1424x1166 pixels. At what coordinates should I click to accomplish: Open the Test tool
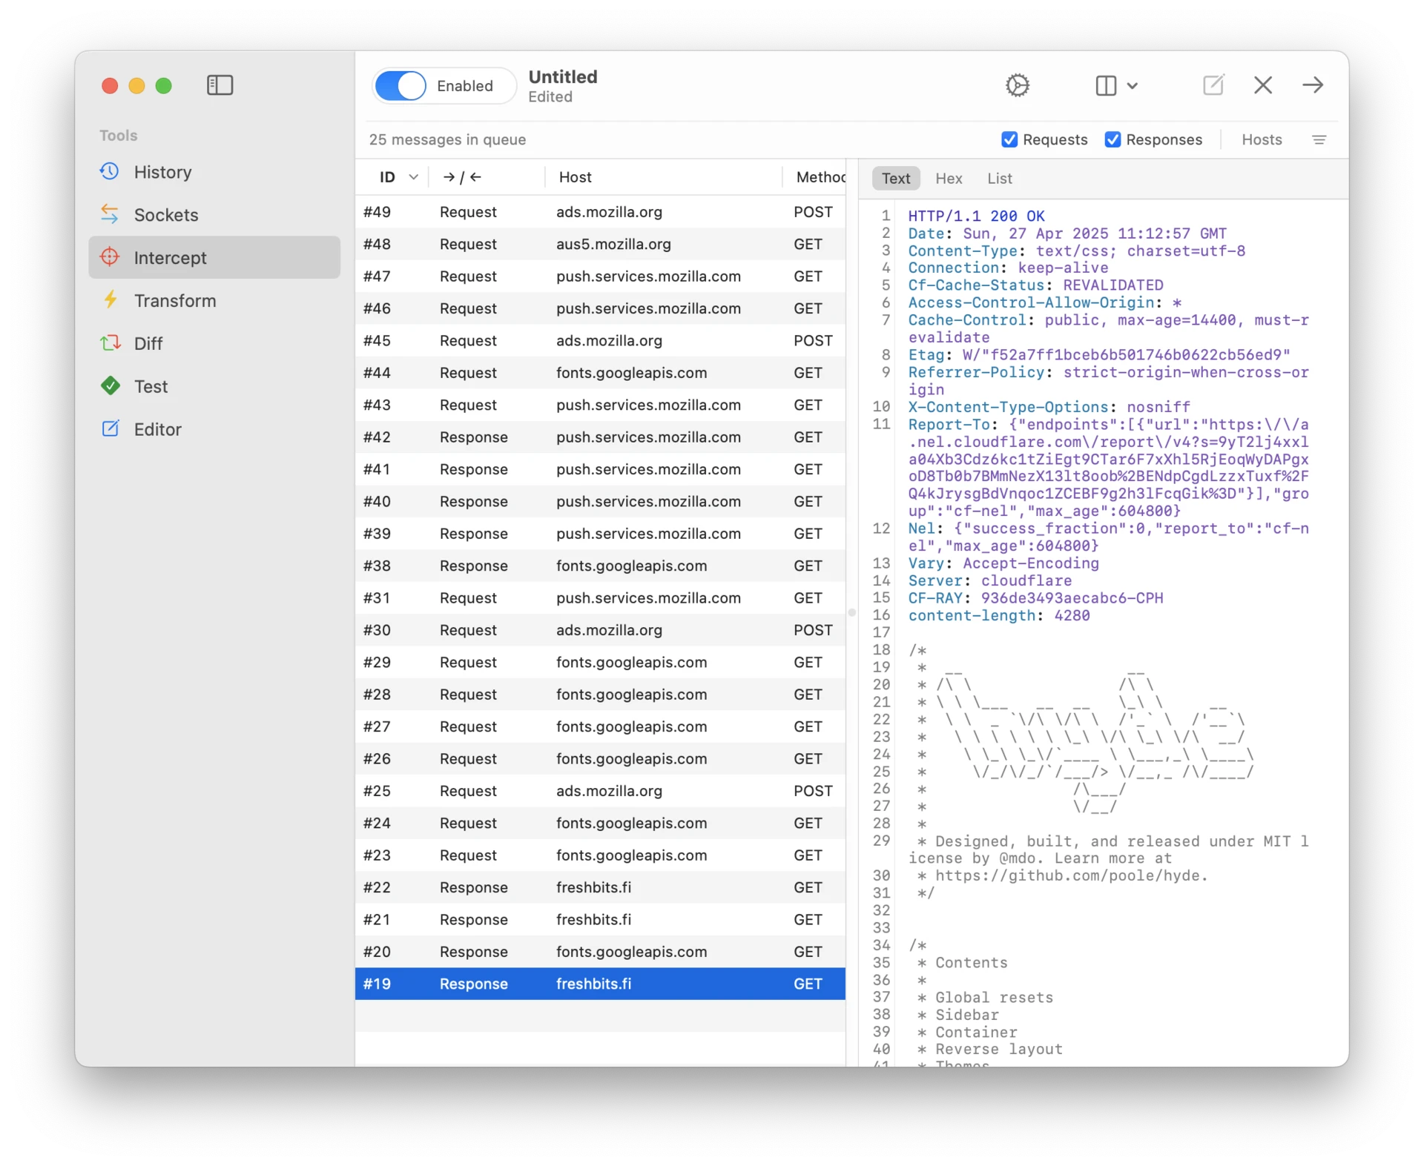tap(151, 386)
